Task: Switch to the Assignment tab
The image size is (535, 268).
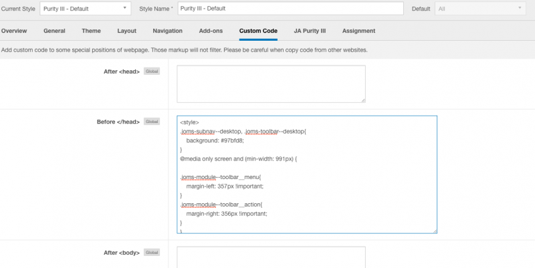Action: (358, 31)
